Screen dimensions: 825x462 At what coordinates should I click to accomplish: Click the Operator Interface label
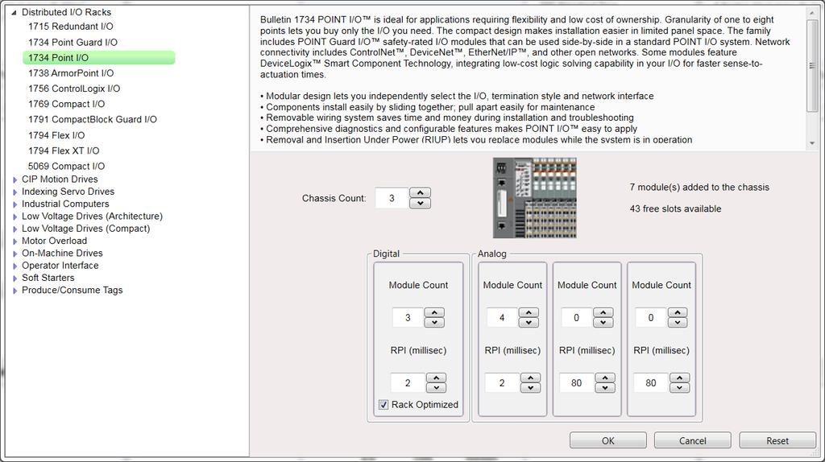pyautogui.click(x=60, y=266)
